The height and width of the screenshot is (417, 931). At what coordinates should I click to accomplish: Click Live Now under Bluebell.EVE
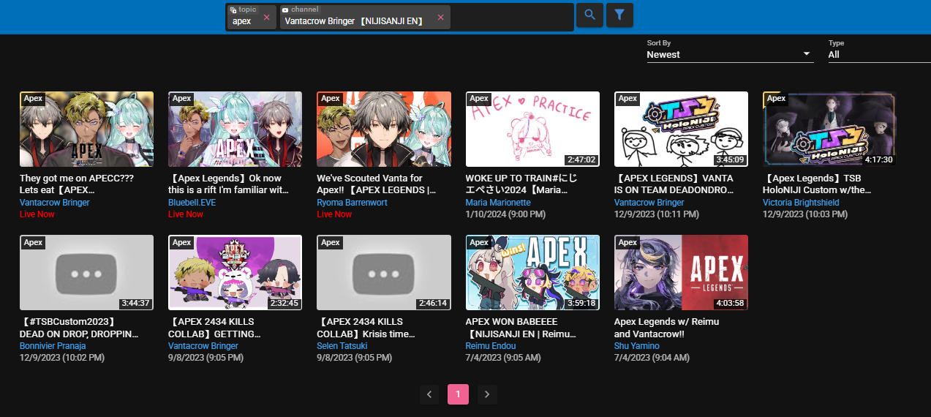click(x=186, y=214)
